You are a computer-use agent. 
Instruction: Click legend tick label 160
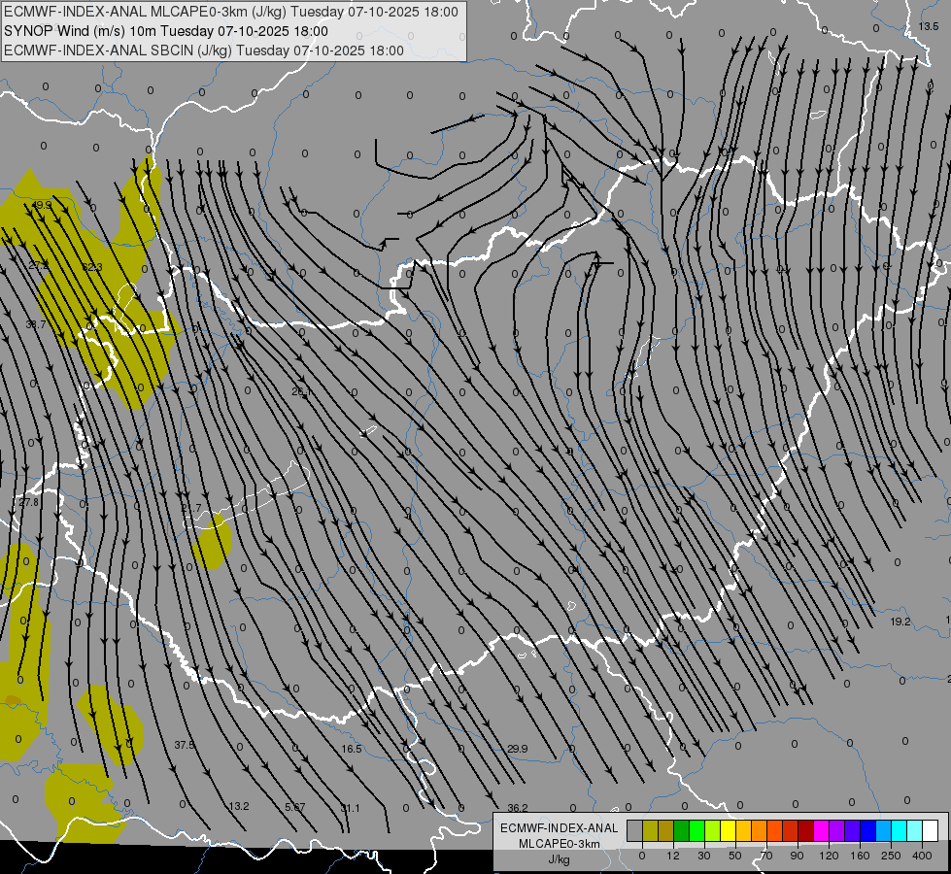pyautogui.click(x=860, y=856)
